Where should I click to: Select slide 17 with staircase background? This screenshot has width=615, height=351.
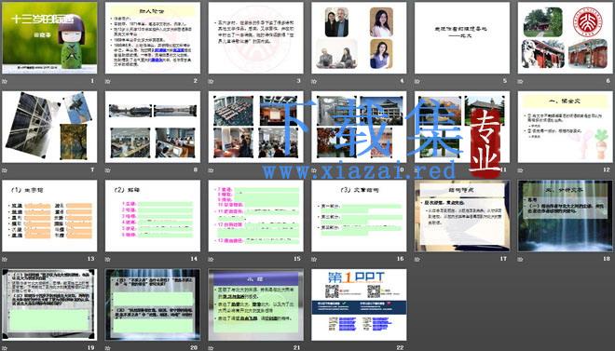click(462, 216)
